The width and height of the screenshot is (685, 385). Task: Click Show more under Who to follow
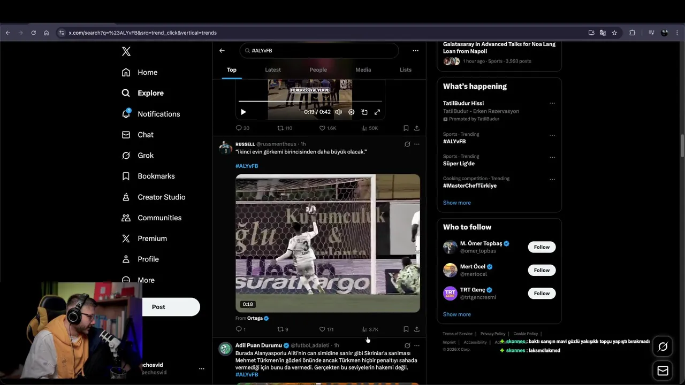point(457,314)
